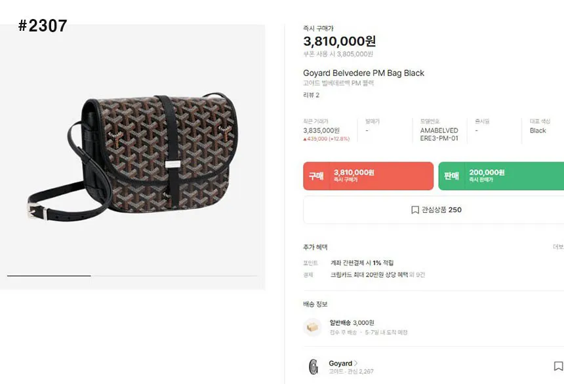Click the product title Goyard Belvedere PM Bag Black

pyautogui.click(x=363, y=73)
